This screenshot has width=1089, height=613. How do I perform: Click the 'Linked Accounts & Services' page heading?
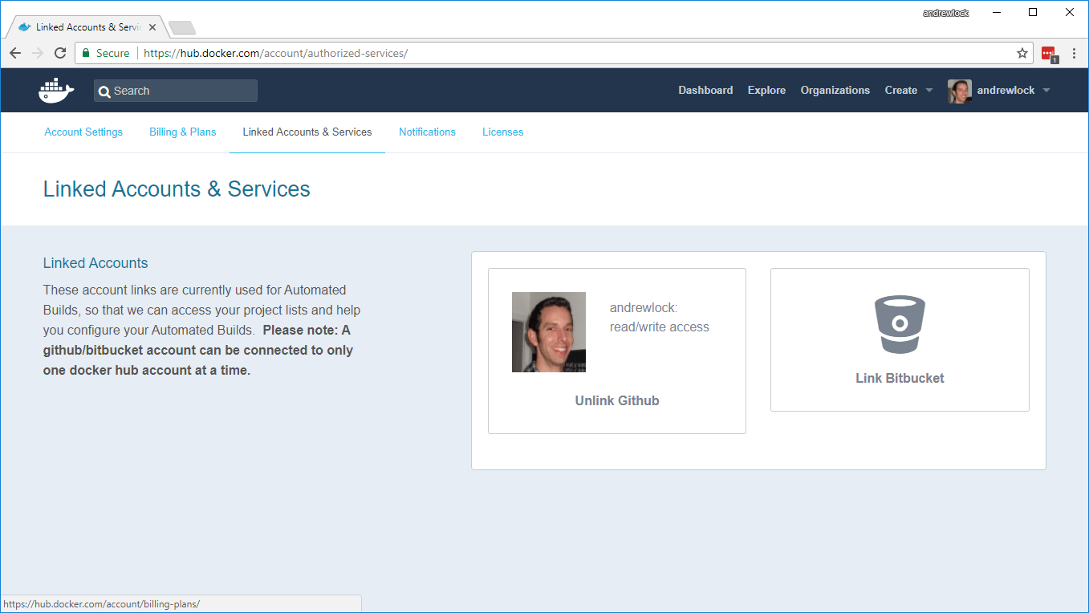pos(177,189)
